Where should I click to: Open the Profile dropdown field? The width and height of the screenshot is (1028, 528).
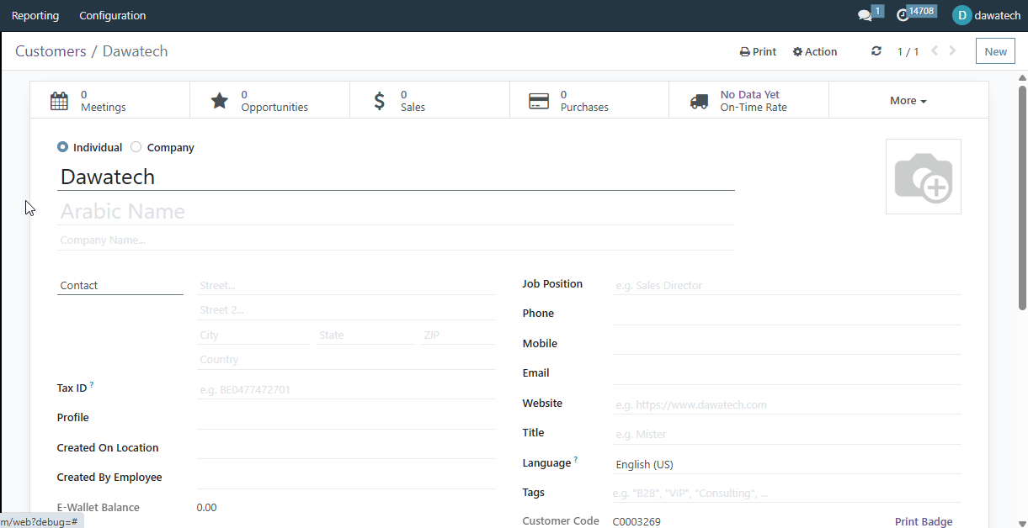pyautogui.click(x=346, y=419)
